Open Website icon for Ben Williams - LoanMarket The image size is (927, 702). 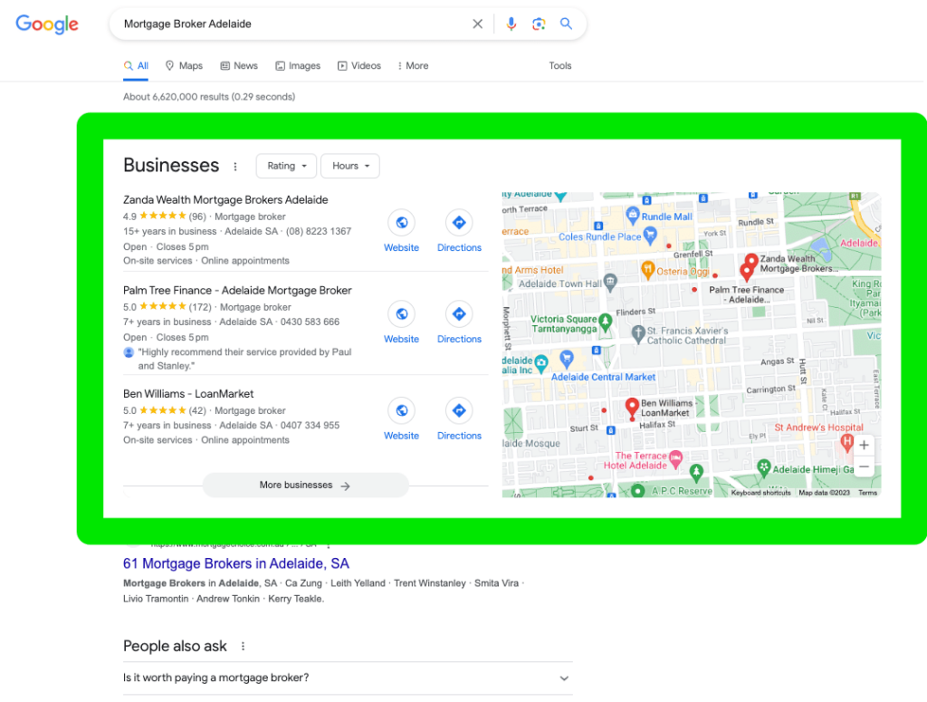point(401,410)
